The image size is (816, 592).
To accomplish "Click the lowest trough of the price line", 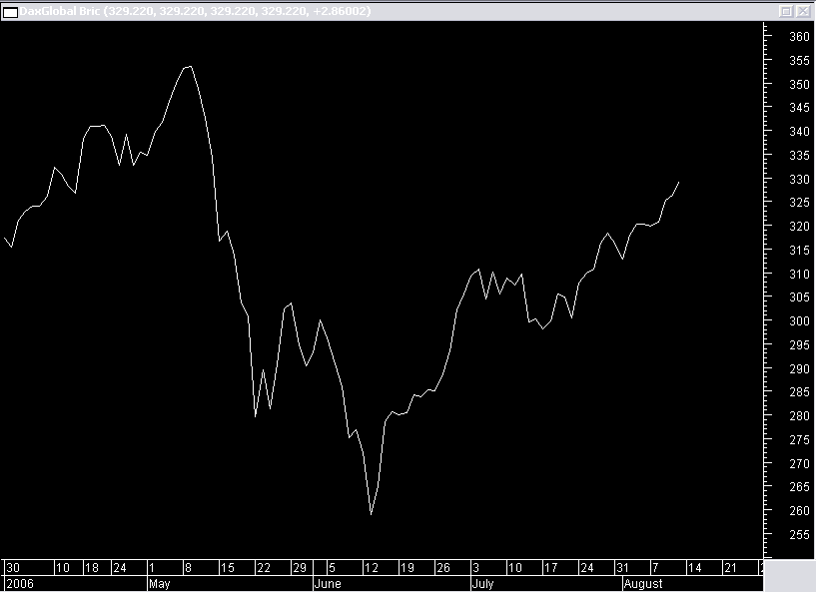I will tap(372, 514).
